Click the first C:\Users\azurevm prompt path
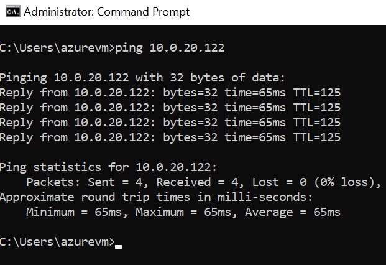Image resolution: width=386 pixels, height=265 pixels. click(x=55, y=49)
